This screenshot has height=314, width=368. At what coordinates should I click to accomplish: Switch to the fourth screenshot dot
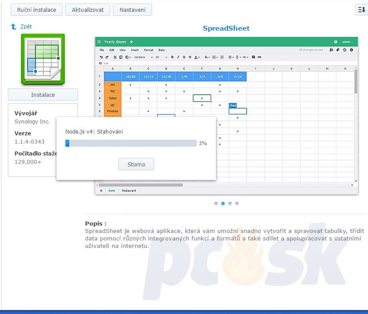point(237,204)
